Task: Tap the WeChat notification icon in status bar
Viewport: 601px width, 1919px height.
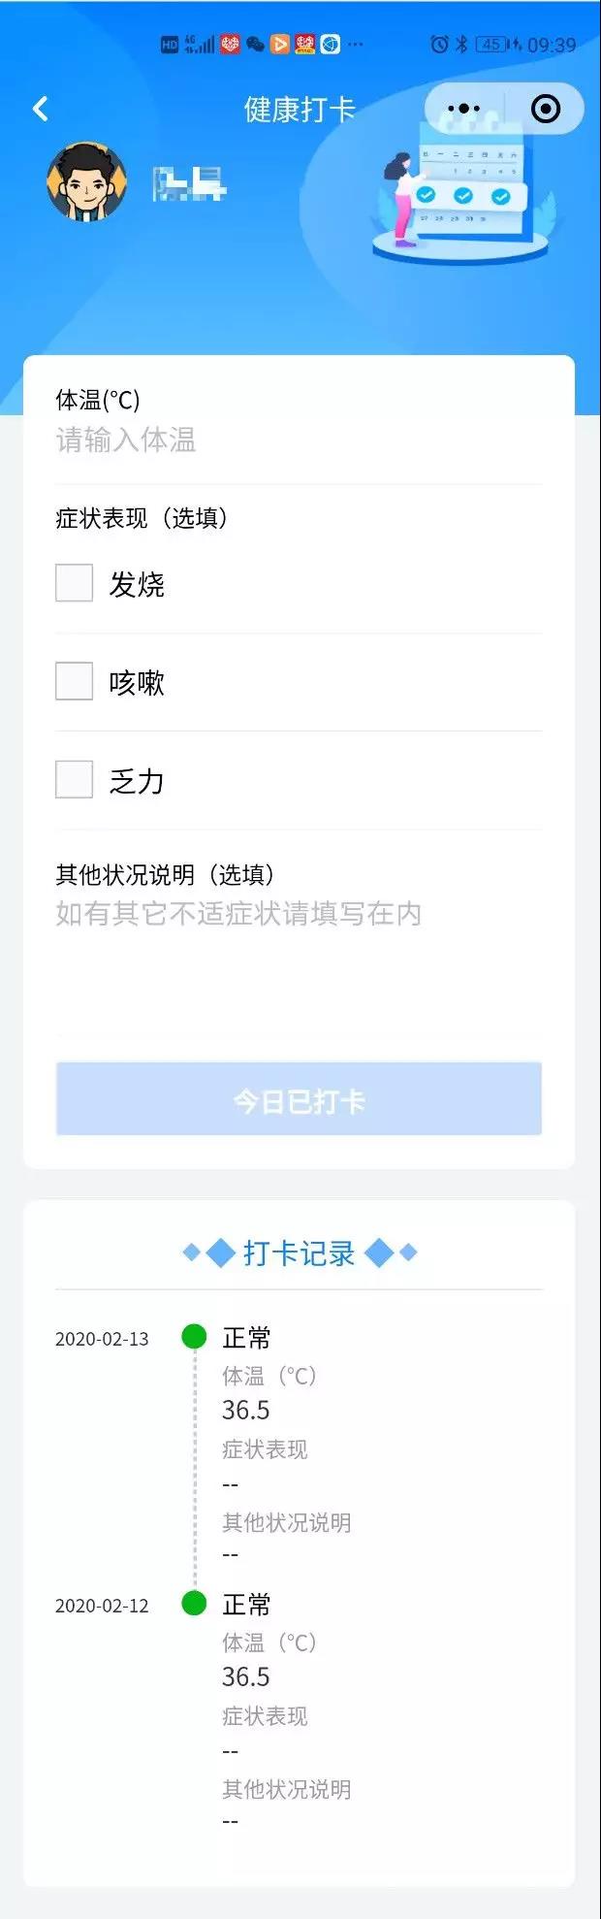Action: pyautogui.click(x=255, y=44)
